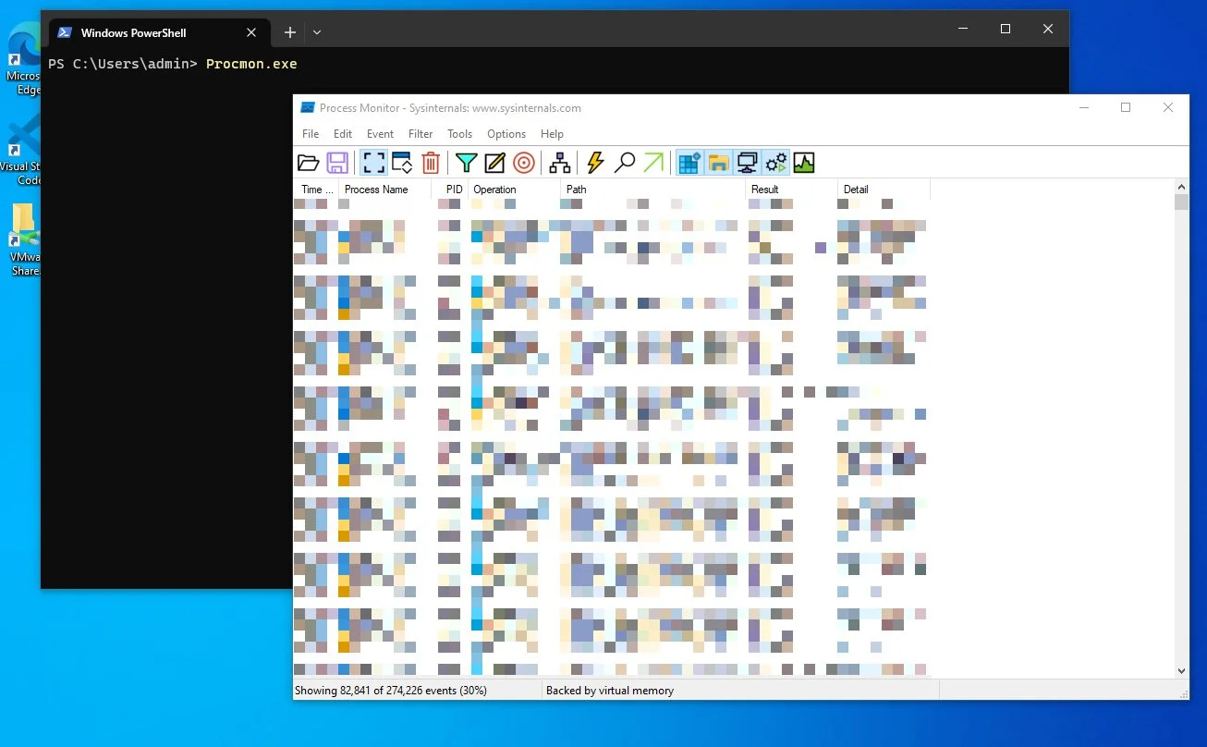Screen dimensions: 1207x747
Task: Open the Filter dialog via funnel icon
Action: tap(467, 162)
